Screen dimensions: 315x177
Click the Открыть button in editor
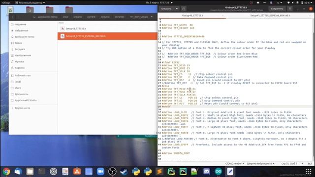(166, 9)
